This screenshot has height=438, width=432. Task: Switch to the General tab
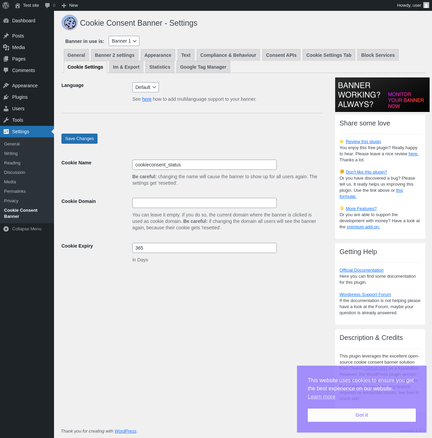click(76, 55)
